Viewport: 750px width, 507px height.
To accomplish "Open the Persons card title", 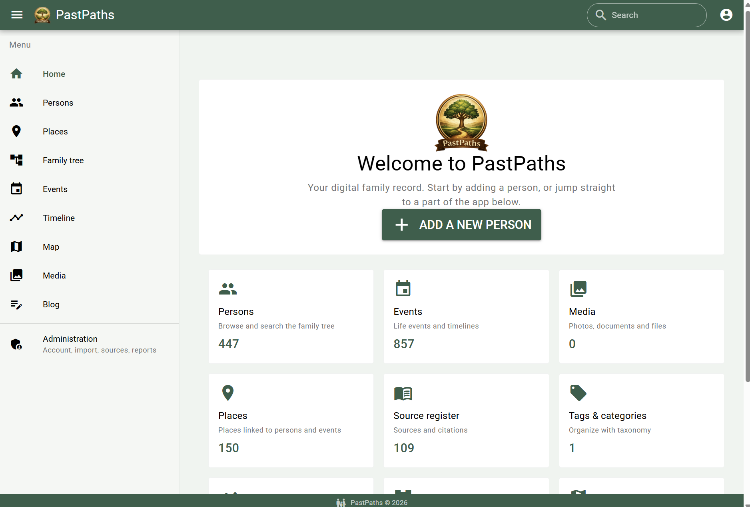I will tap(236, 311).
